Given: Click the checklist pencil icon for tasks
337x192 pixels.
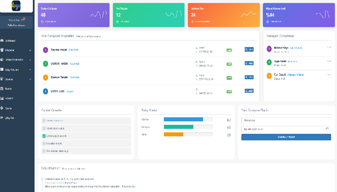Looking at the screenshot, I should coord(2,79).
